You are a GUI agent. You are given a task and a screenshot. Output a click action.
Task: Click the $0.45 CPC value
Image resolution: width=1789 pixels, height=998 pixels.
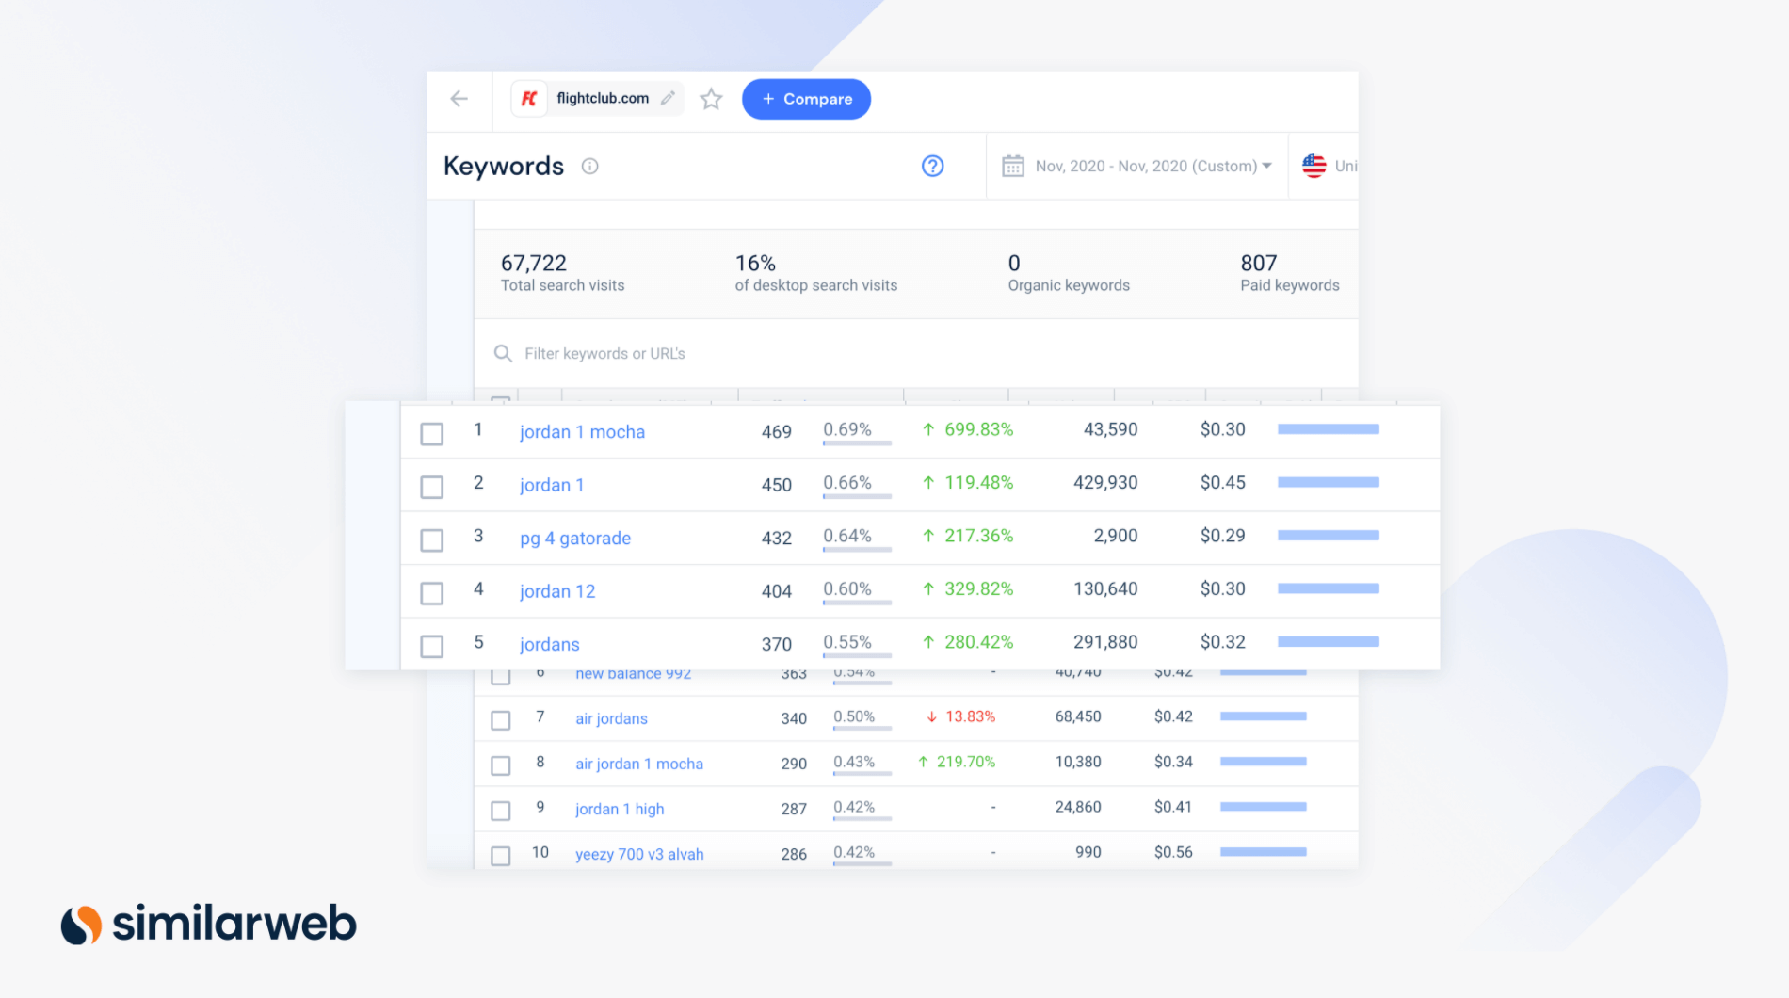1222,482
